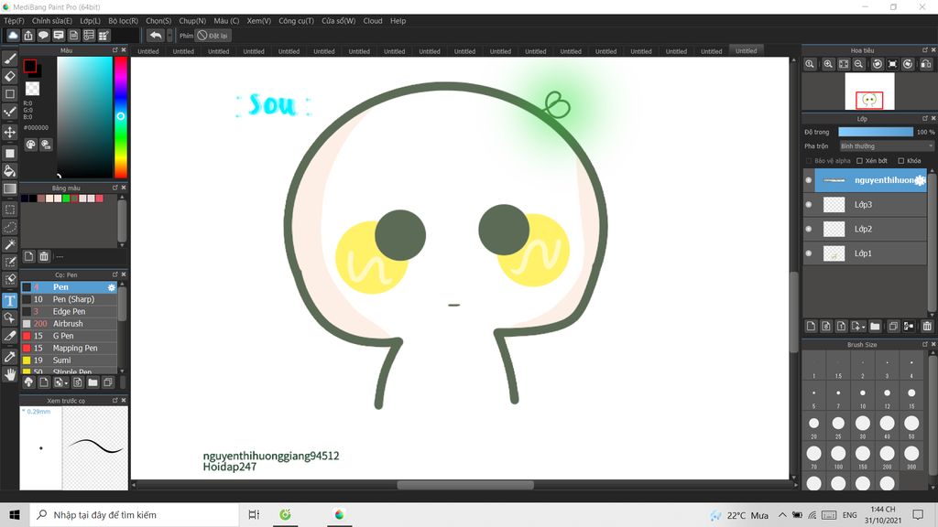This screenshot has width=938, height=527.
Task: Click the foreground color swatch
Action: click(30, 66)
